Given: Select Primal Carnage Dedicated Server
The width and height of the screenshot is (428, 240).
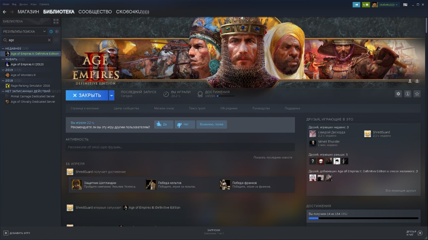Looking at the screenshot, I should (x=31, y=96).
